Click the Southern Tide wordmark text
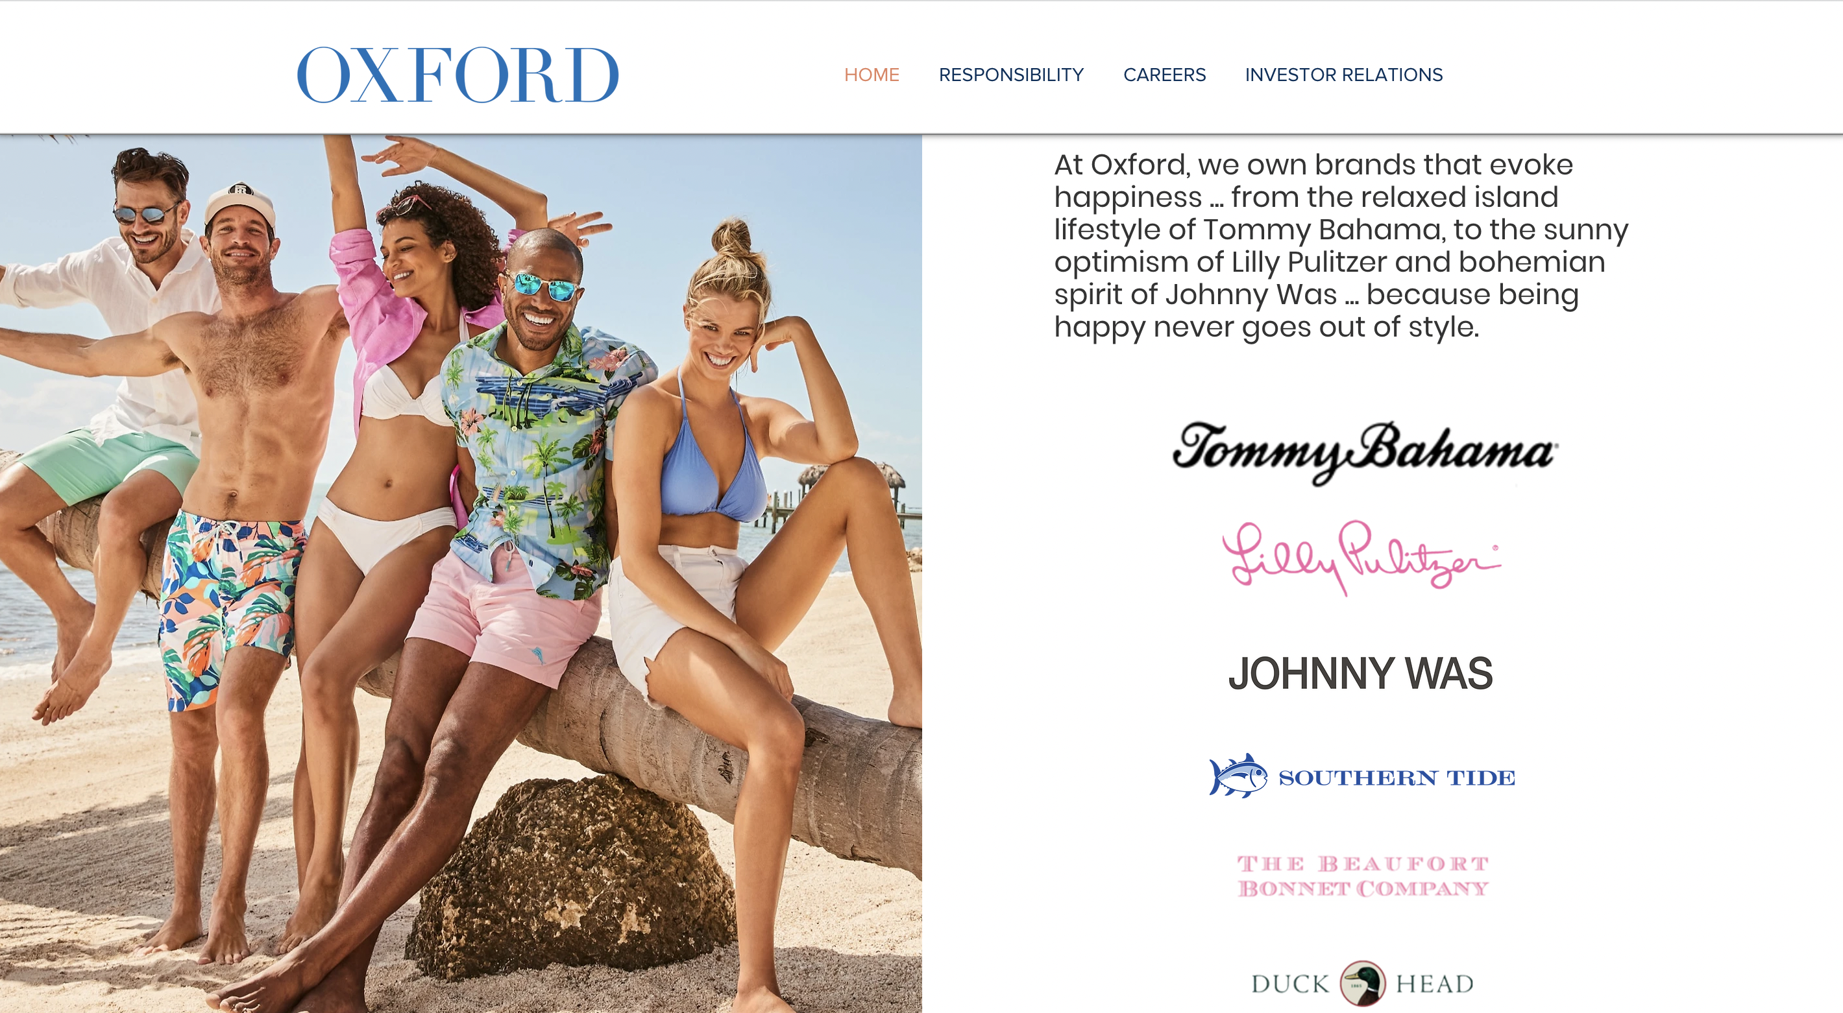This screenshot has width=1843, height=1013. (1397, 778)
